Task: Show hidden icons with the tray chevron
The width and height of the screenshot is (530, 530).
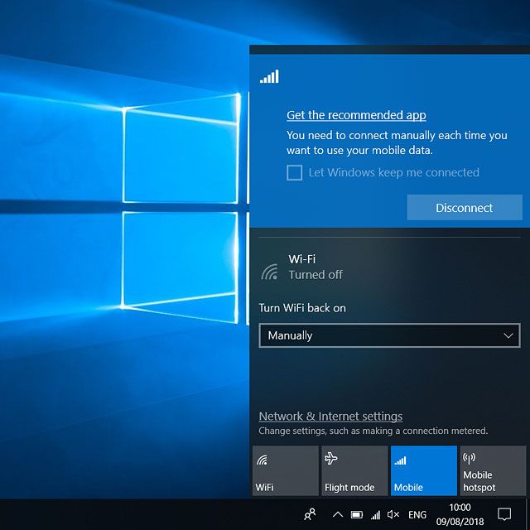Action: click(x=338, y=514)
